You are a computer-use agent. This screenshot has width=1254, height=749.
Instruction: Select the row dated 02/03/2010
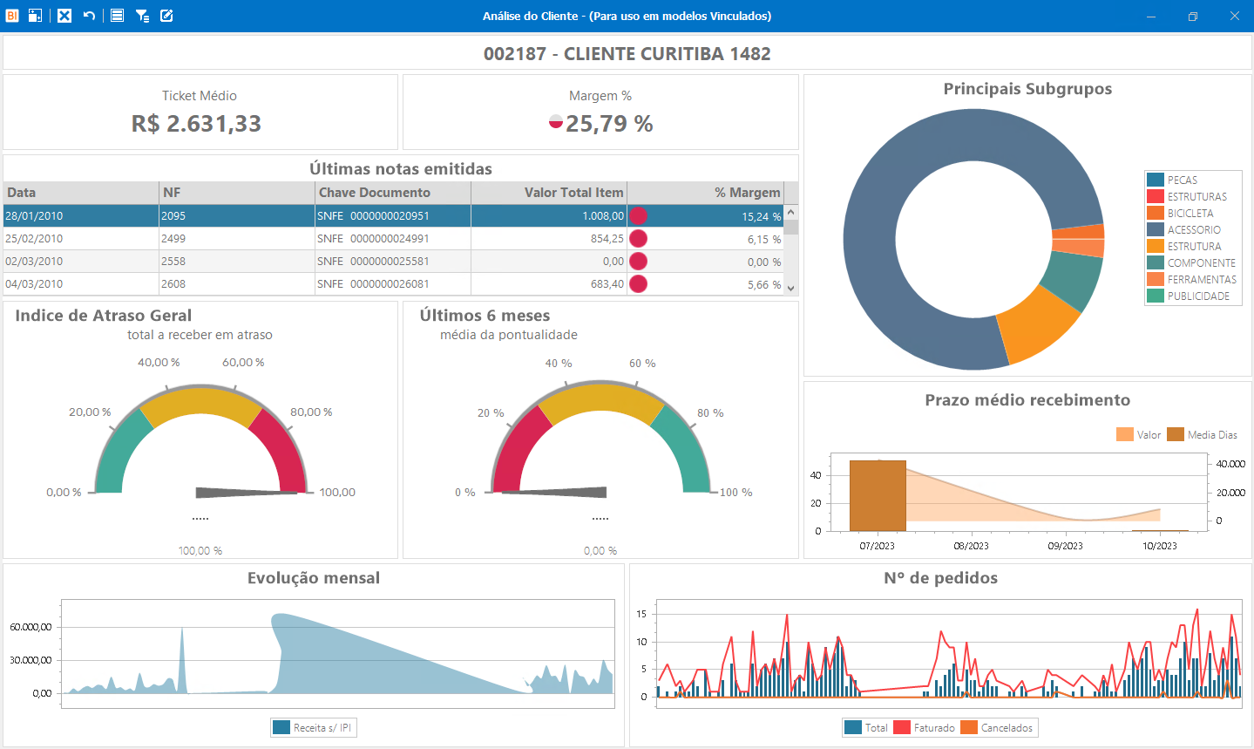(394, 261)
